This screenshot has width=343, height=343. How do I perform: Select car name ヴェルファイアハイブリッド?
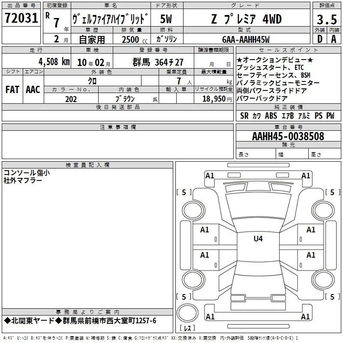point(111,18)
